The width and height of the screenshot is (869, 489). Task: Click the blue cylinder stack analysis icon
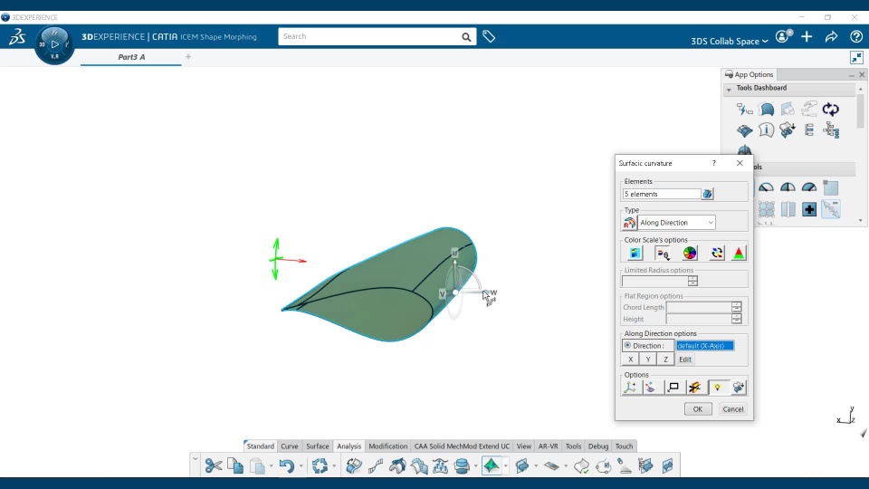click(x=462, y=465)
